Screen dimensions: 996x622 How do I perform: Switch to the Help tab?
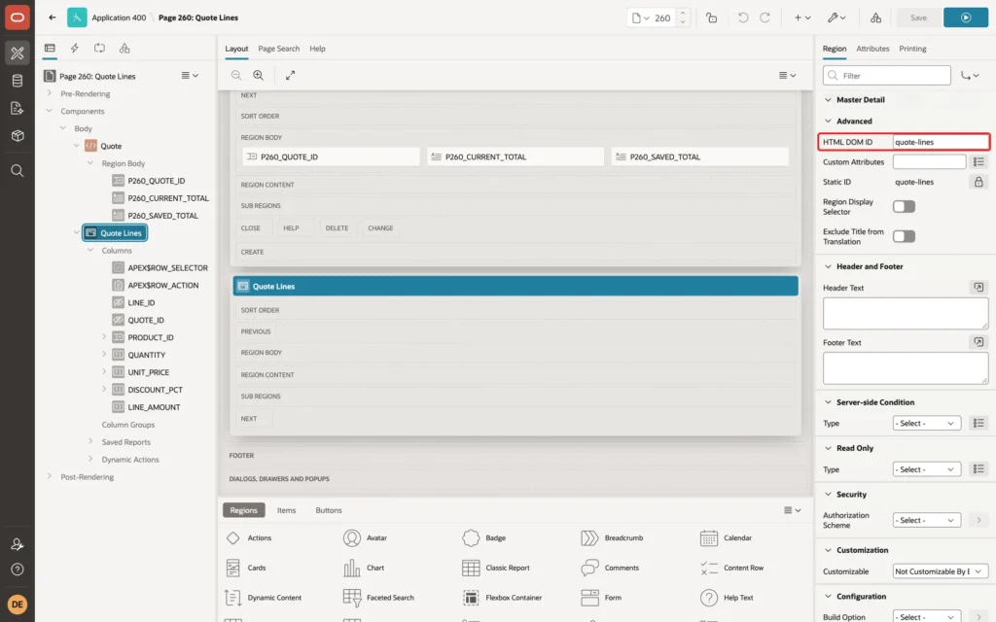click(x=317, y=49)
